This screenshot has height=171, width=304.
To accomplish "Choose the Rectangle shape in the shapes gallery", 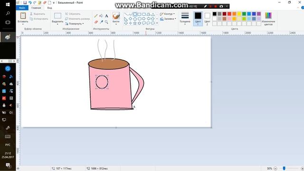I will (139, 14).
